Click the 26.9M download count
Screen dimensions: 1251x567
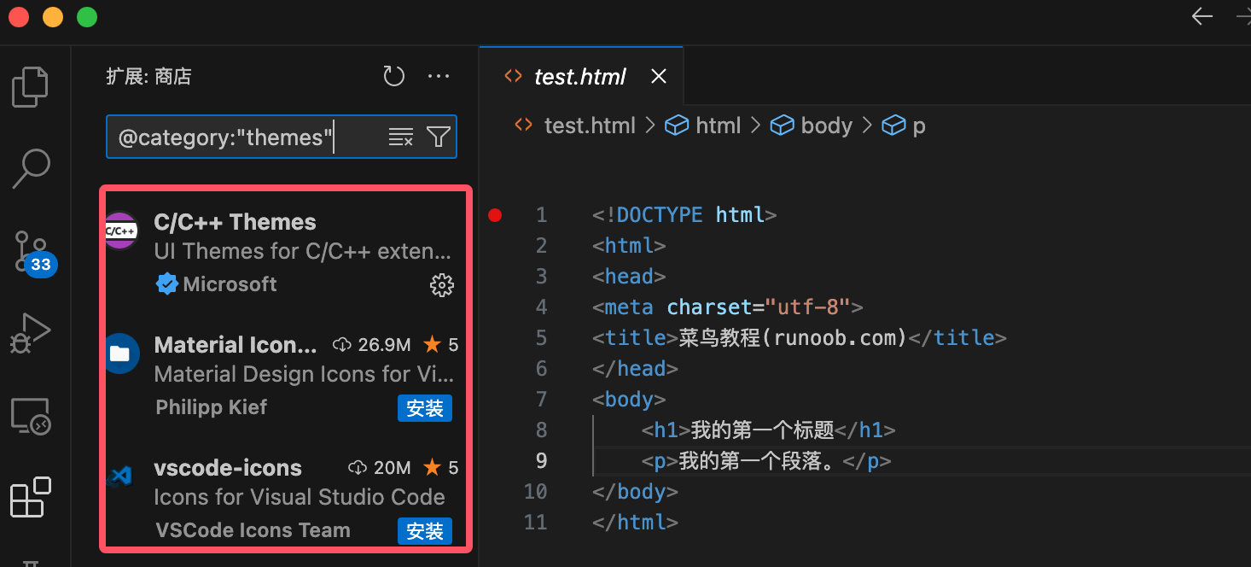384,345
